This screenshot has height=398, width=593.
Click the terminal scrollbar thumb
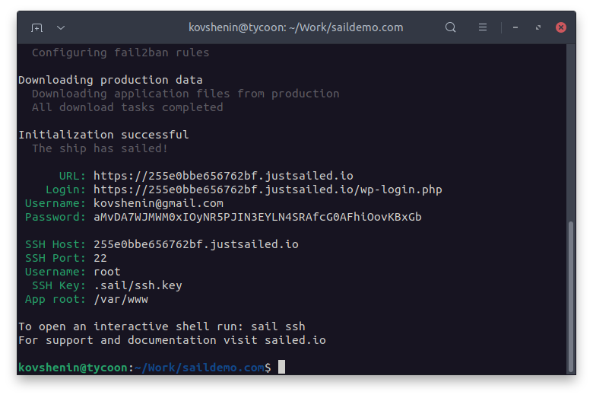pyautogui.click(x=571, y=297)
